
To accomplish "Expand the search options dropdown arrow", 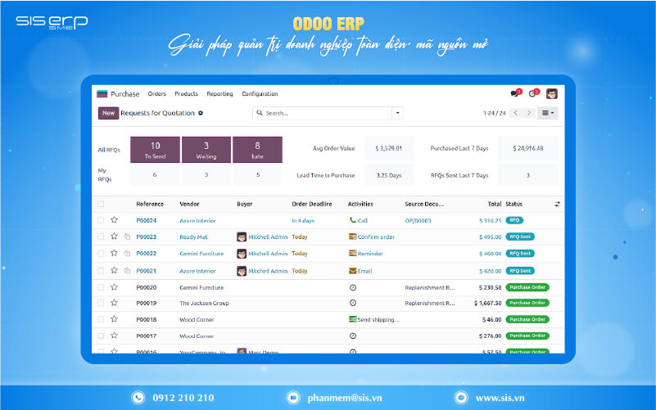I will point(398,113).
